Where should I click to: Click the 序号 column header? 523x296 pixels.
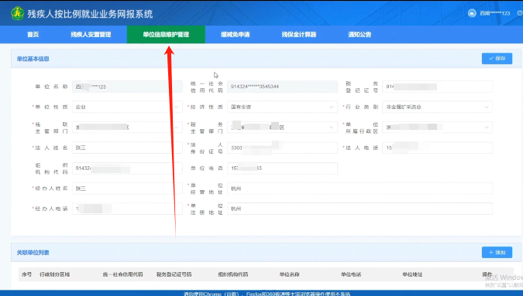(x=26, y=274)
